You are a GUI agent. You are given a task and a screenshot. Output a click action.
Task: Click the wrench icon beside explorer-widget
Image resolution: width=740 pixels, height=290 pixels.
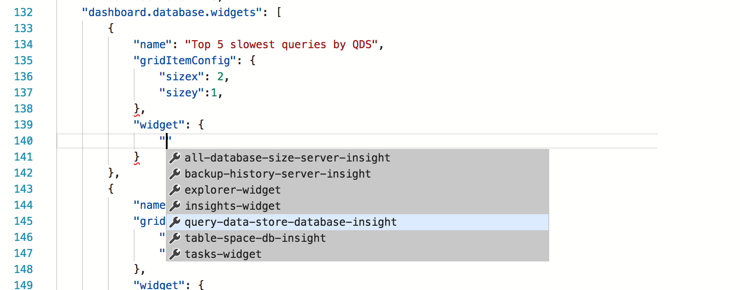[175, 190]
